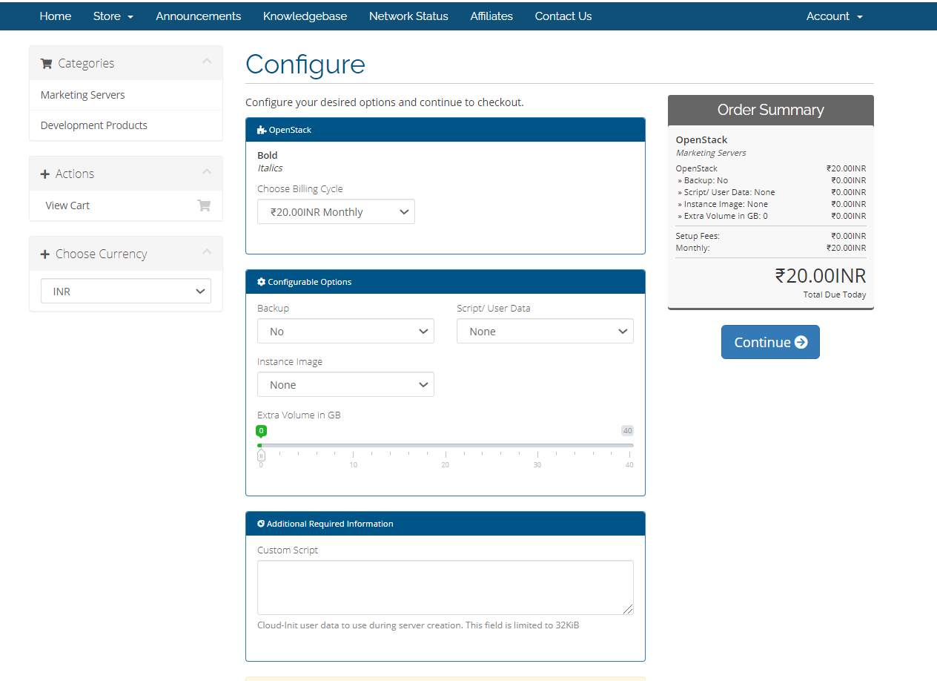Screen dimensions: 937x681
Task: Click the slider max label 40
Action: (x=627, y=431)
